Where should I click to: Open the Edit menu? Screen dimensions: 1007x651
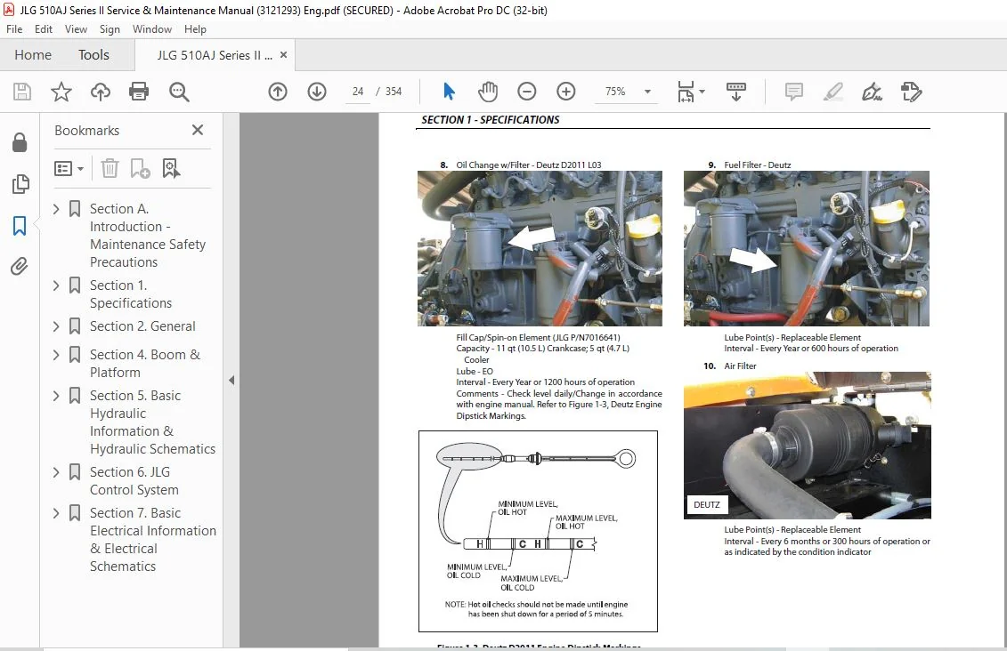point(44,28)
